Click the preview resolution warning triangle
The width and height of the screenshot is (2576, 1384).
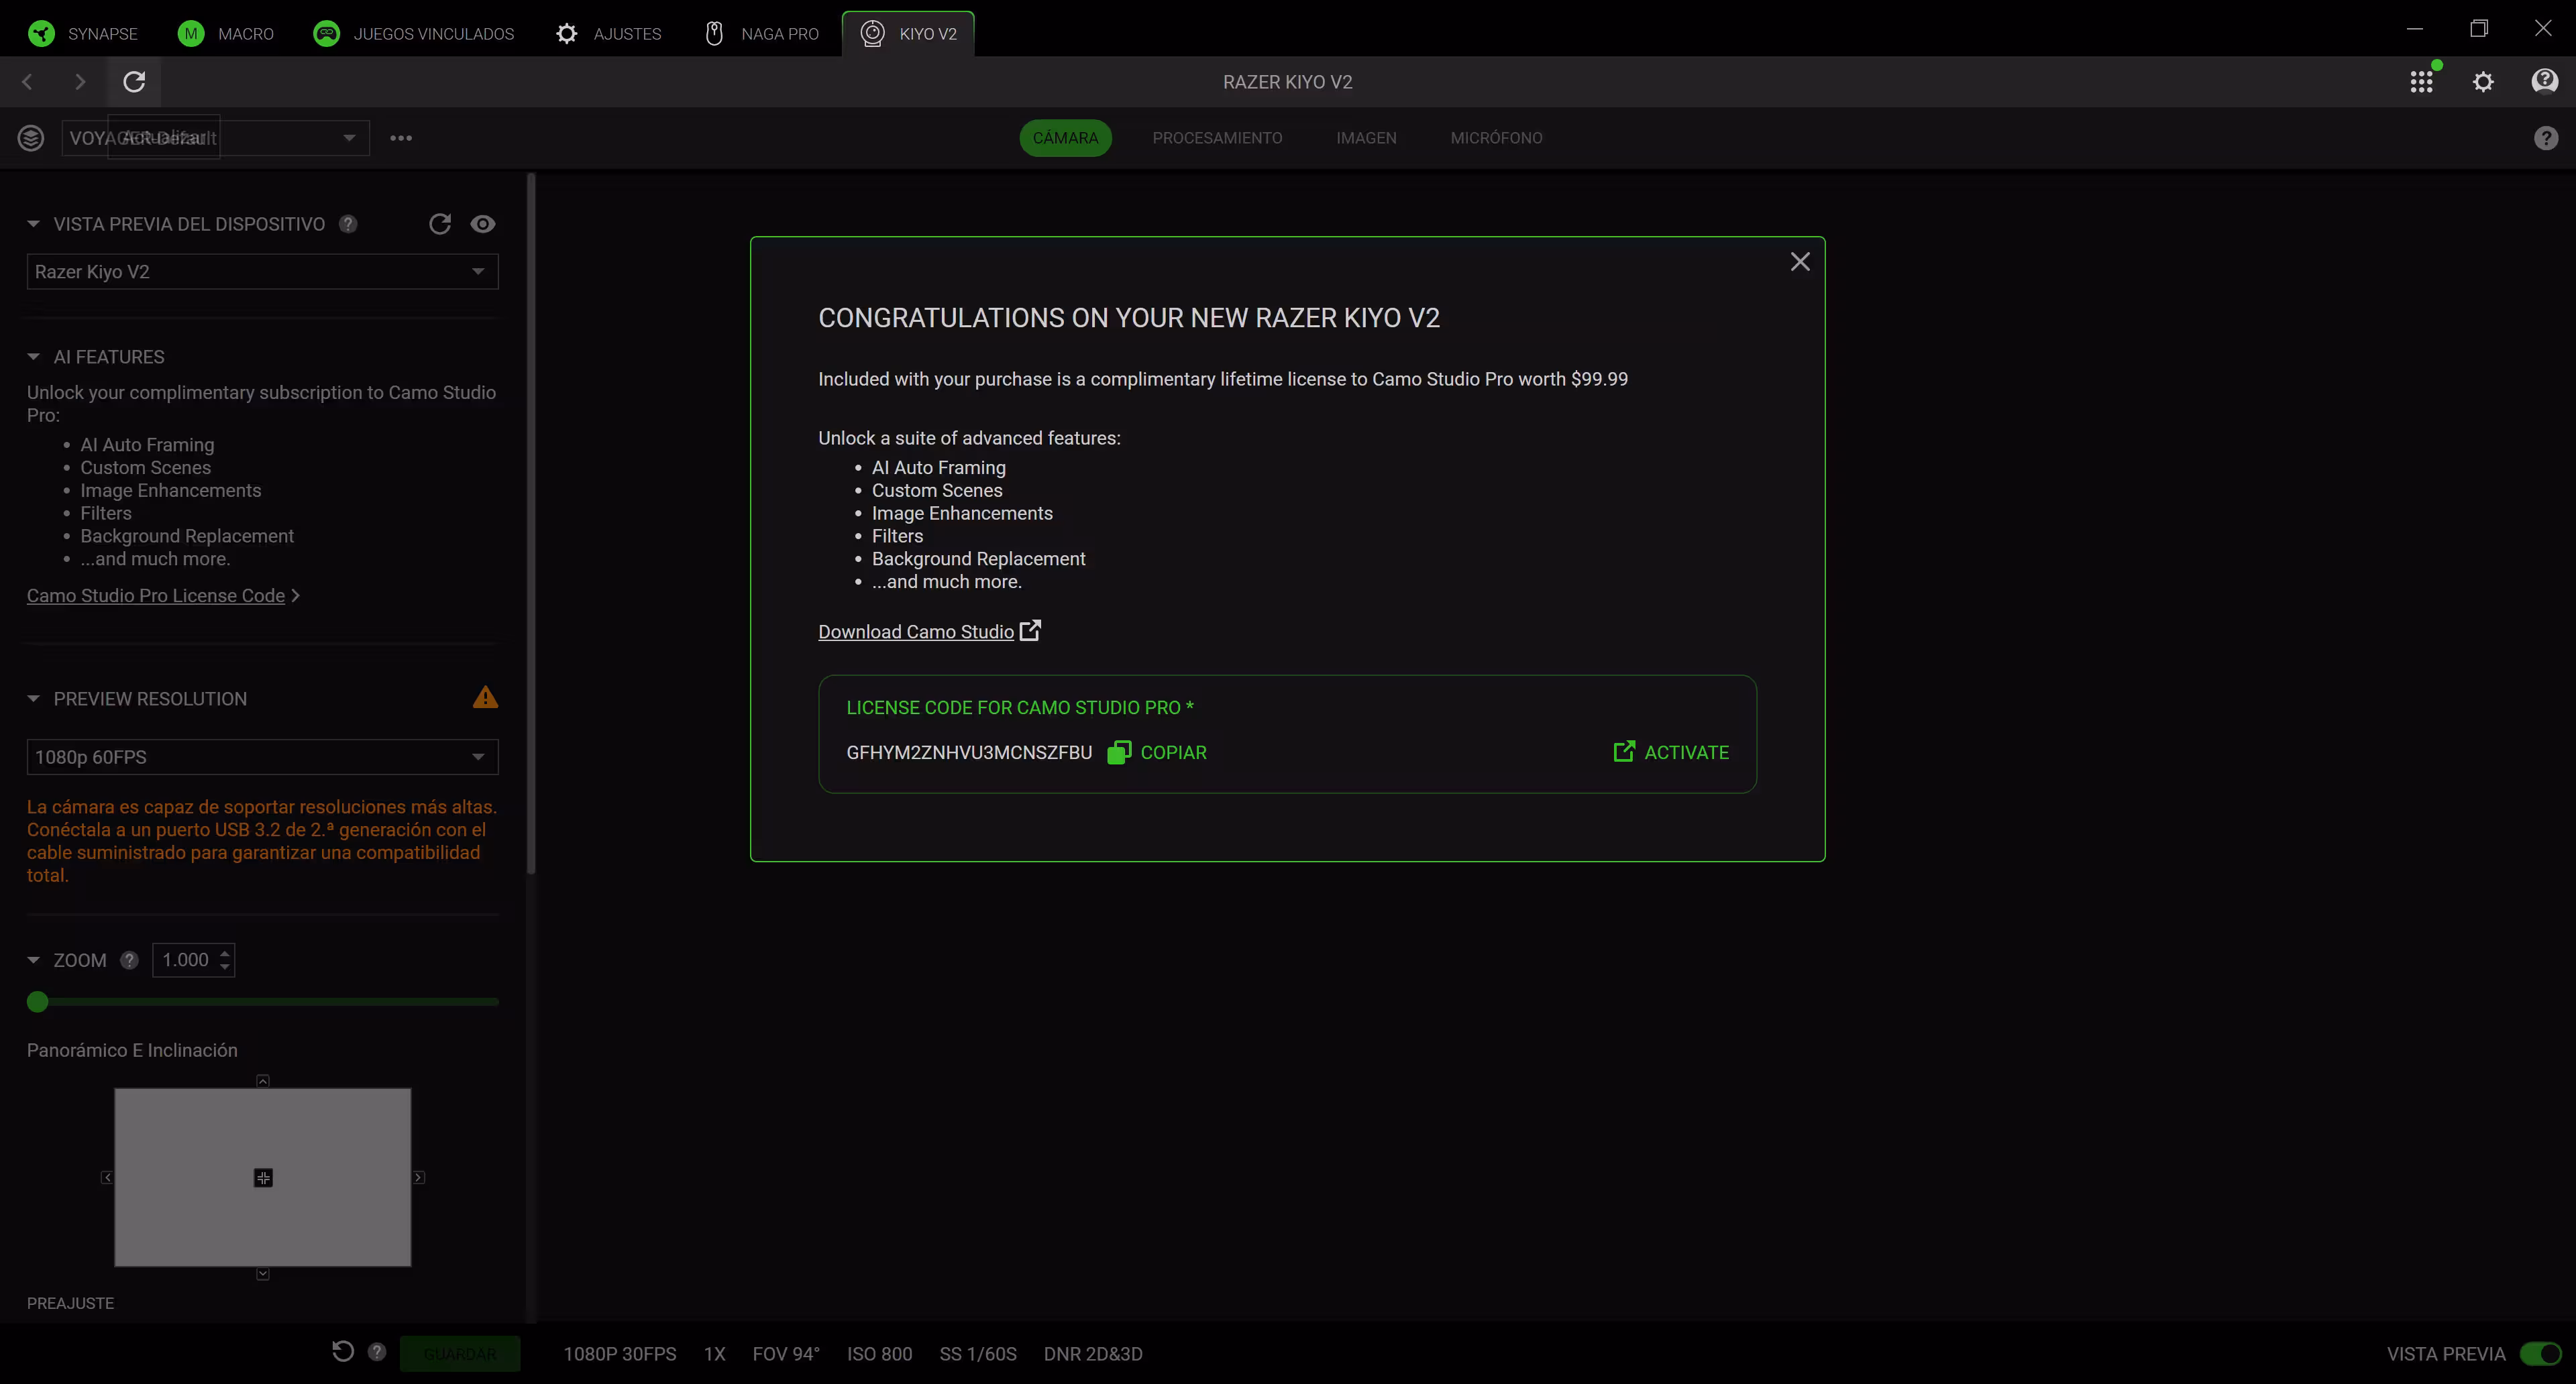tap(485, 697)
